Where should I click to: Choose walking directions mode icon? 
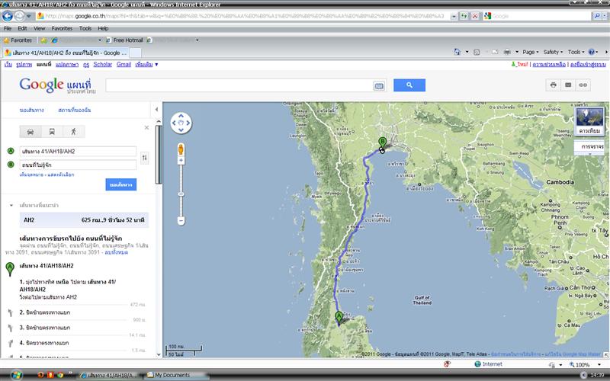74,131
